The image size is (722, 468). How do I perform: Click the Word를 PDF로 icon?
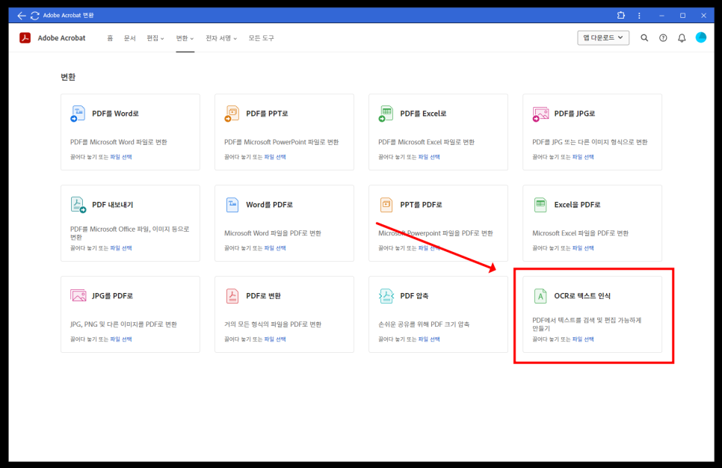pyautogui.click(x=232, y=205)
